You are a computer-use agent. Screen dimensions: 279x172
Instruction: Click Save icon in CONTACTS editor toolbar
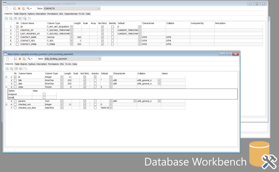[x=15, y=9]
